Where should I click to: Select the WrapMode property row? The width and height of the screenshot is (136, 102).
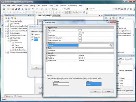(80, 61)
